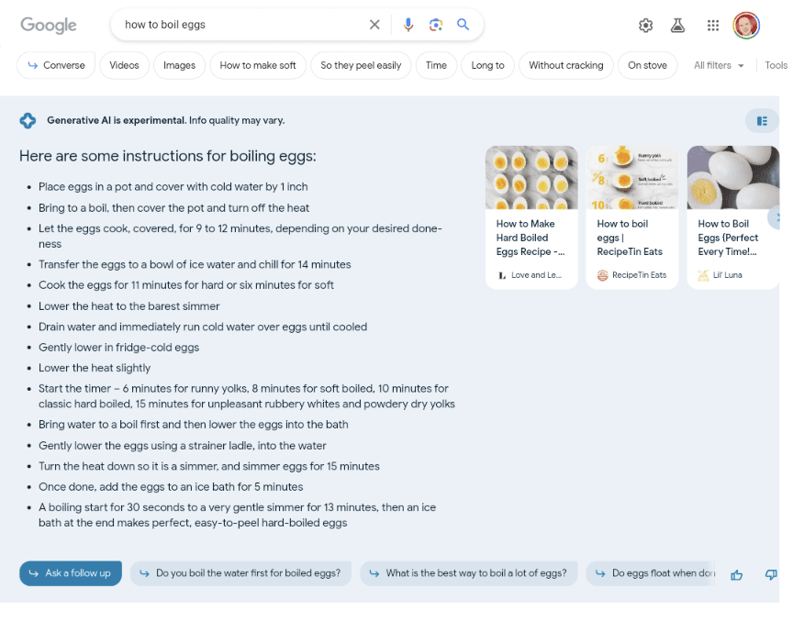The height and width of the screenshot is (621, 793).
Task: Click the "Here are some instructions" heading
Action: point(167,156)
